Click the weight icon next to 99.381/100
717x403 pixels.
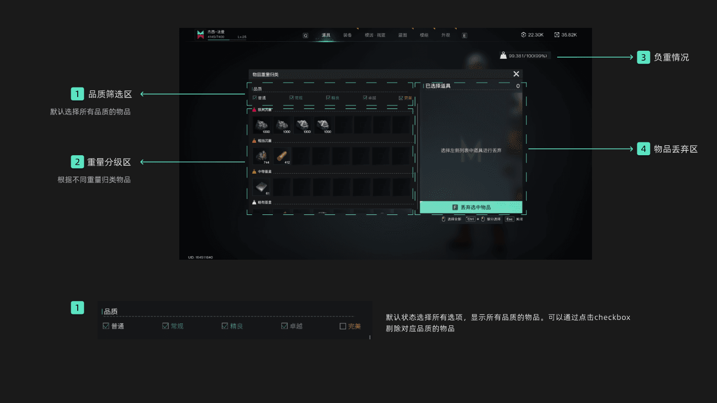click(503, 56)
